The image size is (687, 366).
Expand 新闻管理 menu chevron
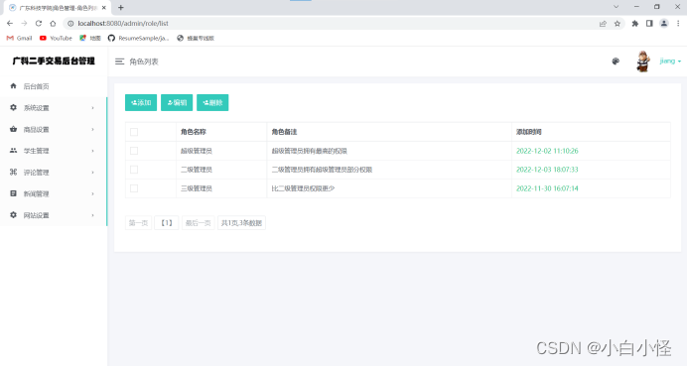point(92,193)
